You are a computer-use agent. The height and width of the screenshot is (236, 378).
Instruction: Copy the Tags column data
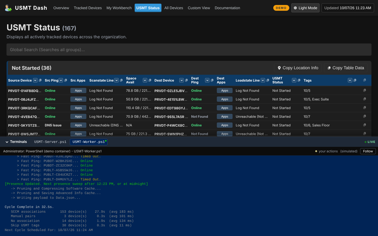coord(355,80)
